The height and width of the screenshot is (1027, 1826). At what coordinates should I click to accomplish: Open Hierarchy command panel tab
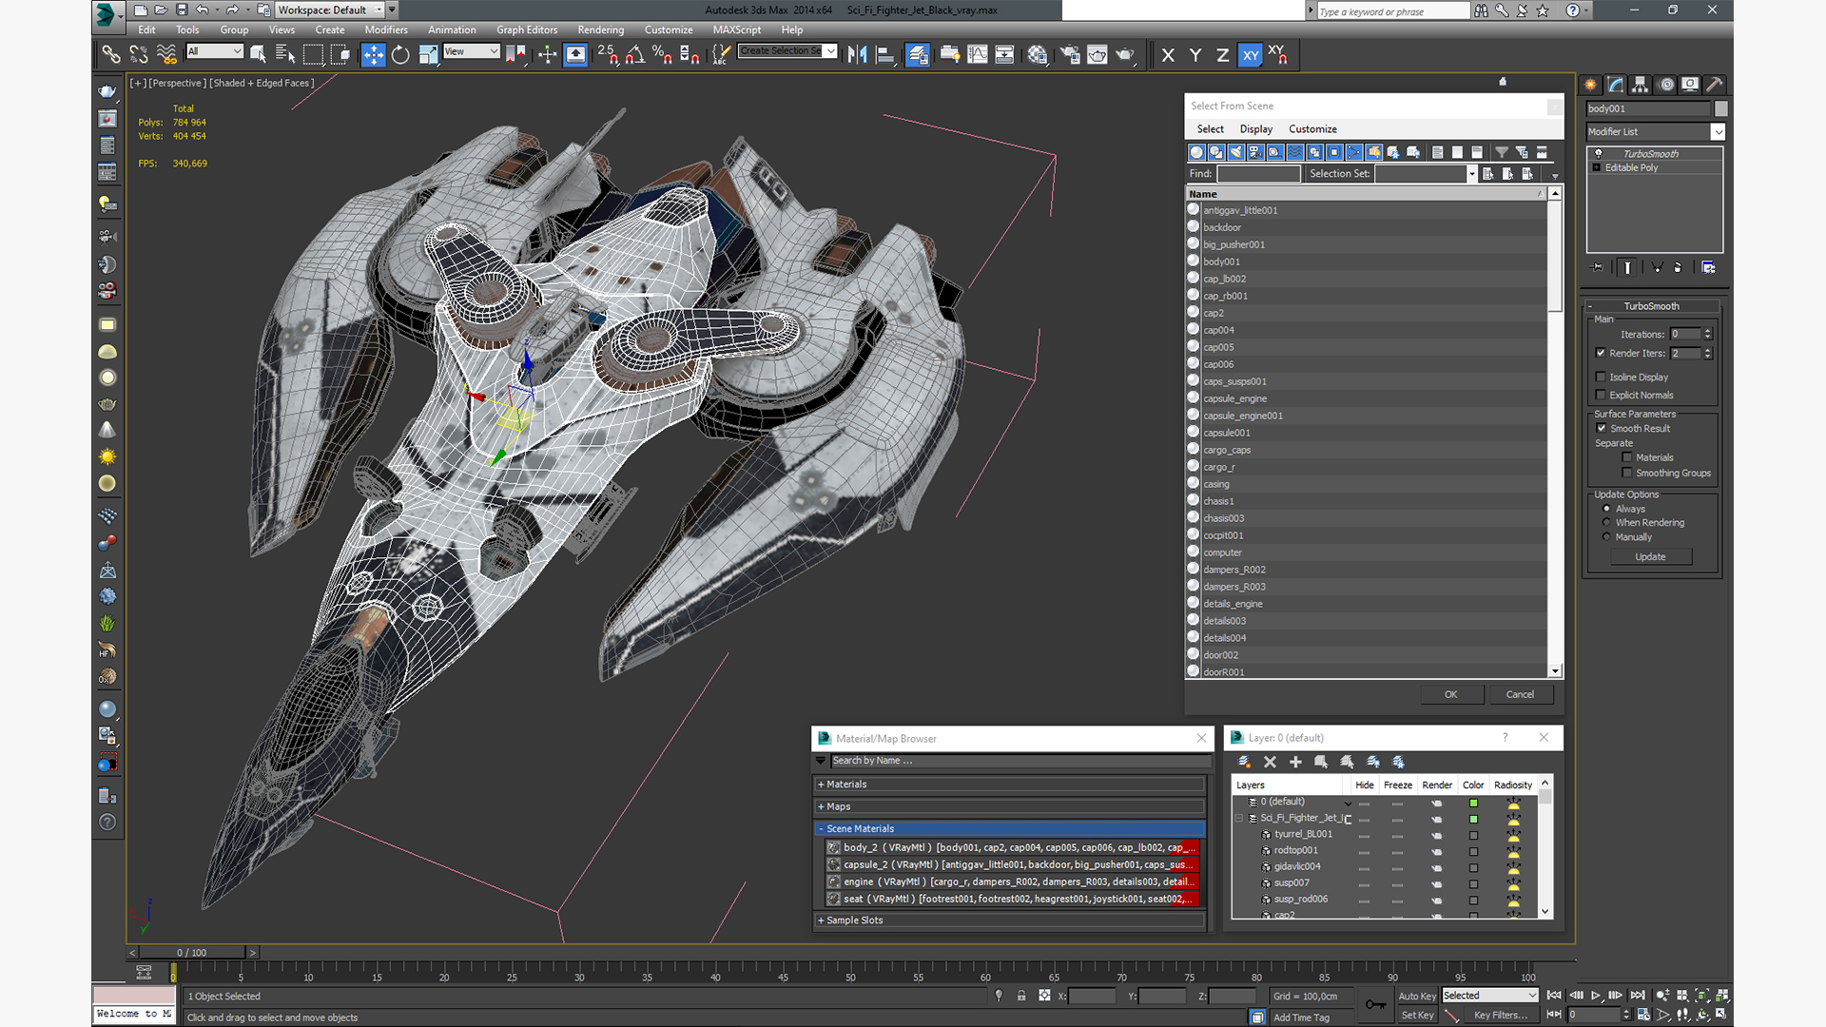(1640, 85)
